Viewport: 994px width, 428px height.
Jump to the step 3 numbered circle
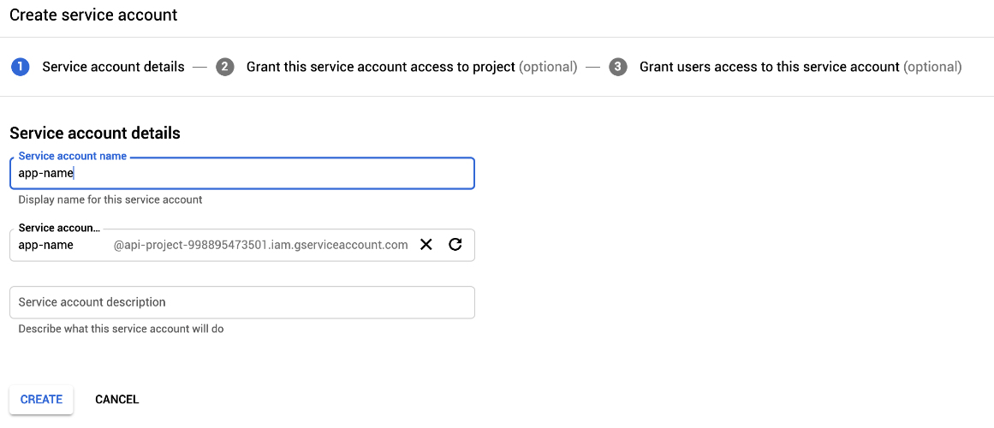click(618, 67)
